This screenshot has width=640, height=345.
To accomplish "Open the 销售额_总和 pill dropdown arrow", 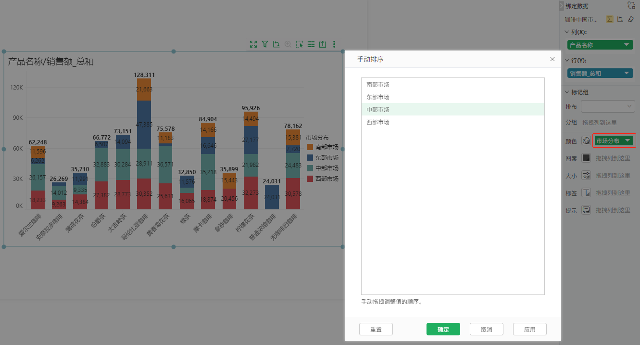I will (627, 73).
